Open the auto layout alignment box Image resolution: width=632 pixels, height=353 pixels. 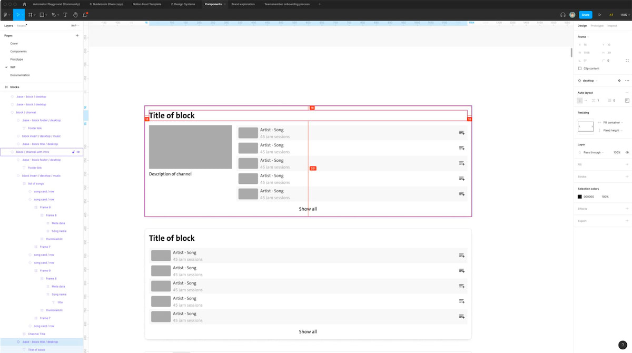[x=627, y=100]
